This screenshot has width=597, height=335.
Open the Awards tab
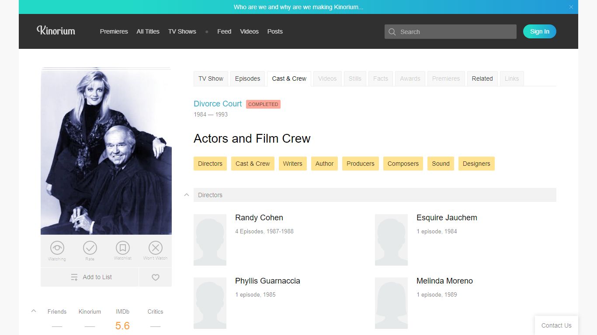pos(410,79)
